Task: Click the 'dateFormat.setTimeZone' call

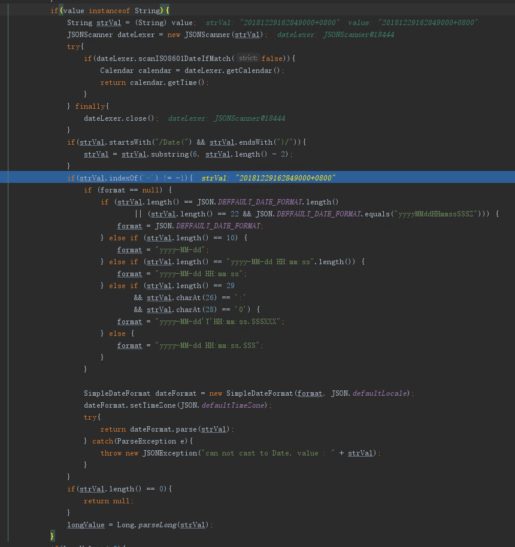Action: point(129,405)
